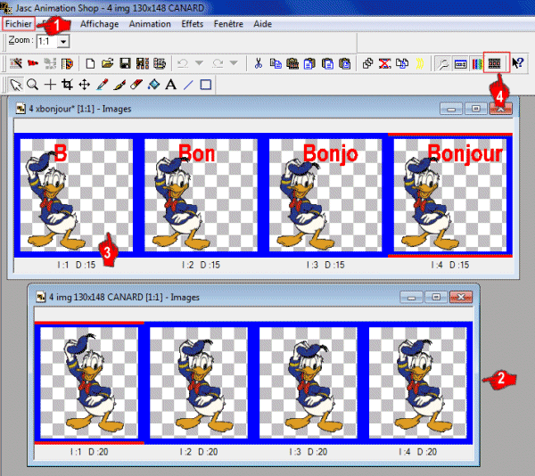Select the Arrow selection tool
The width and height of the screenshot is (535, 476).
(x=15, y=85)
